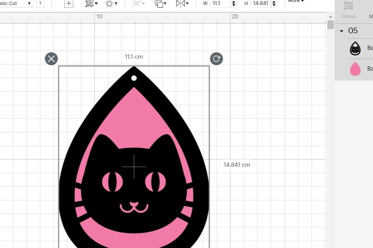
Task: Open the Flip tool menu
Action: click(182, 3)
